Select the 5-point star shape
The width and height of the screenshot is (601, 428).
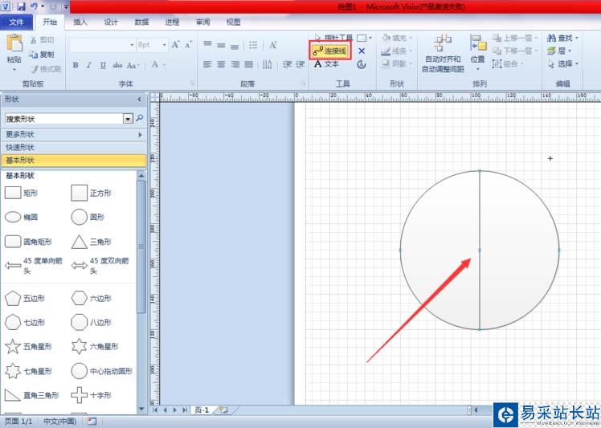point(27,346)
